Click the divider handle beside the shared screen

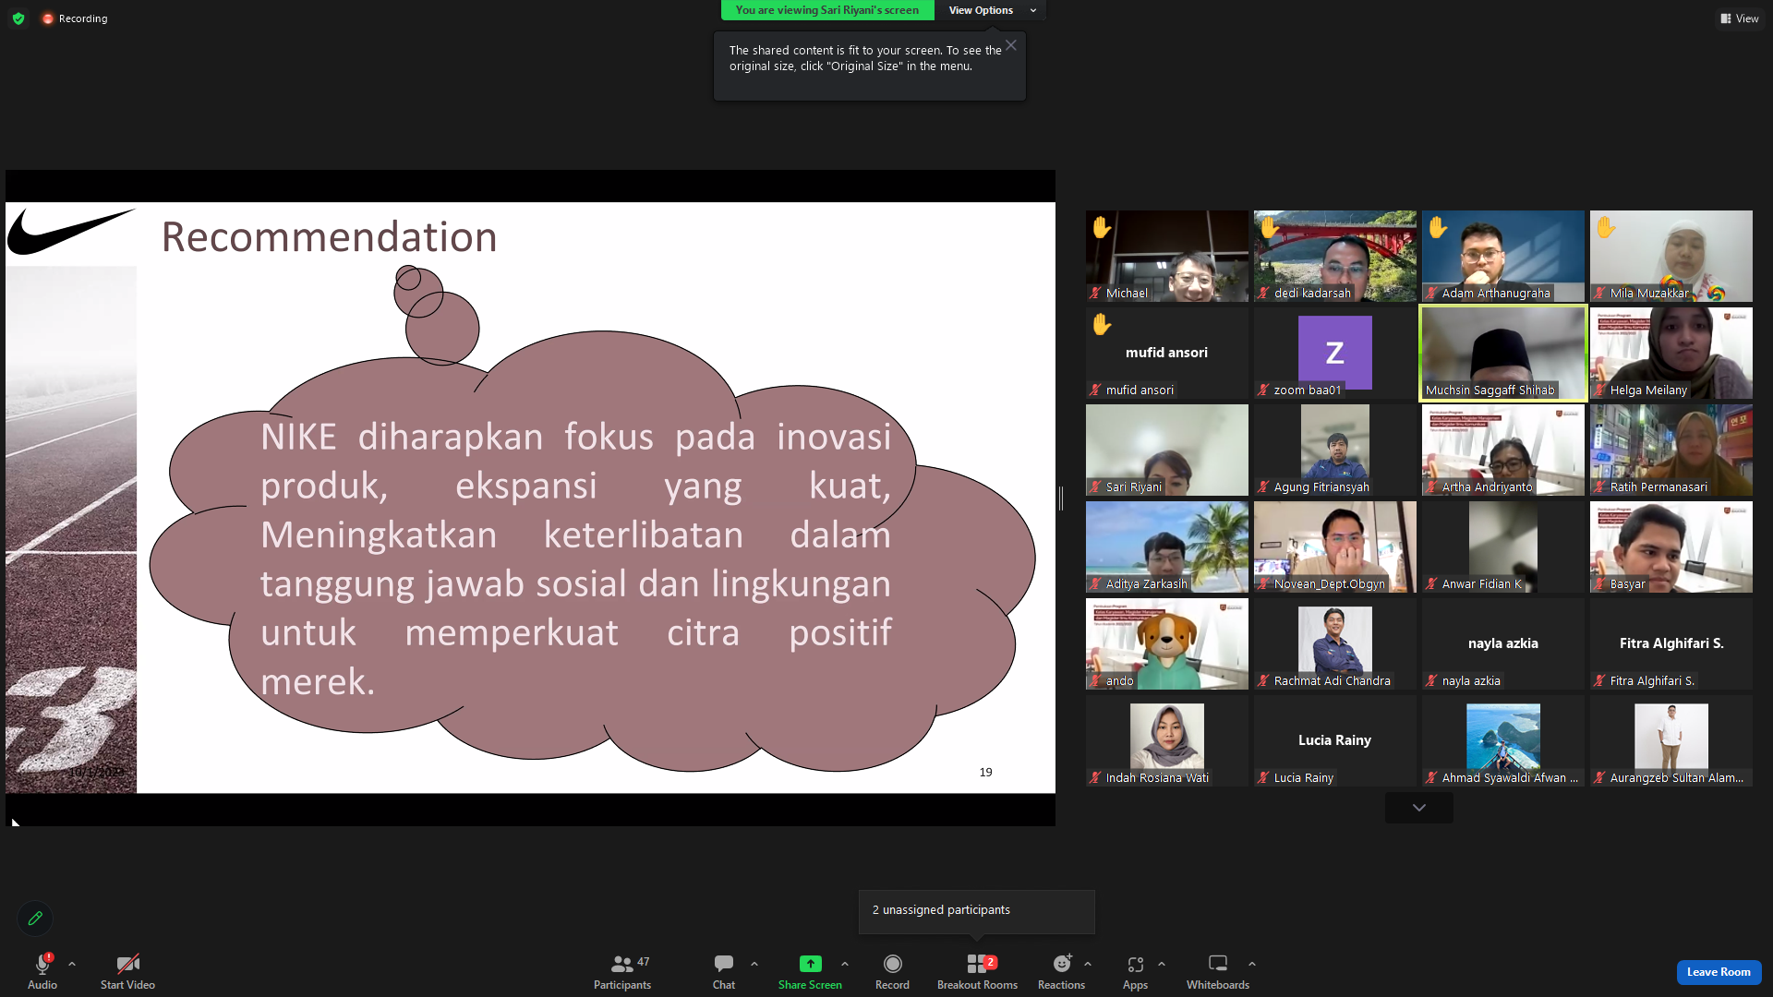(1061, 498)
